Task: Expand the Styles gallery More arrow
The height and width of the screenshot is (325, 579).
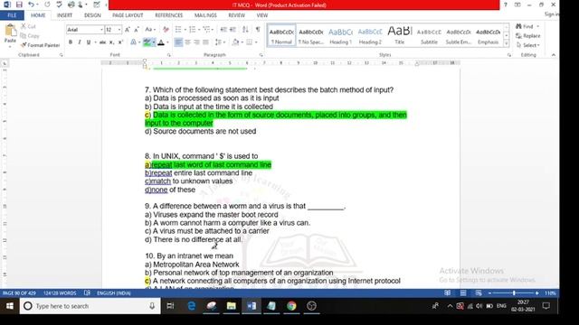Action: coord(507,43)
